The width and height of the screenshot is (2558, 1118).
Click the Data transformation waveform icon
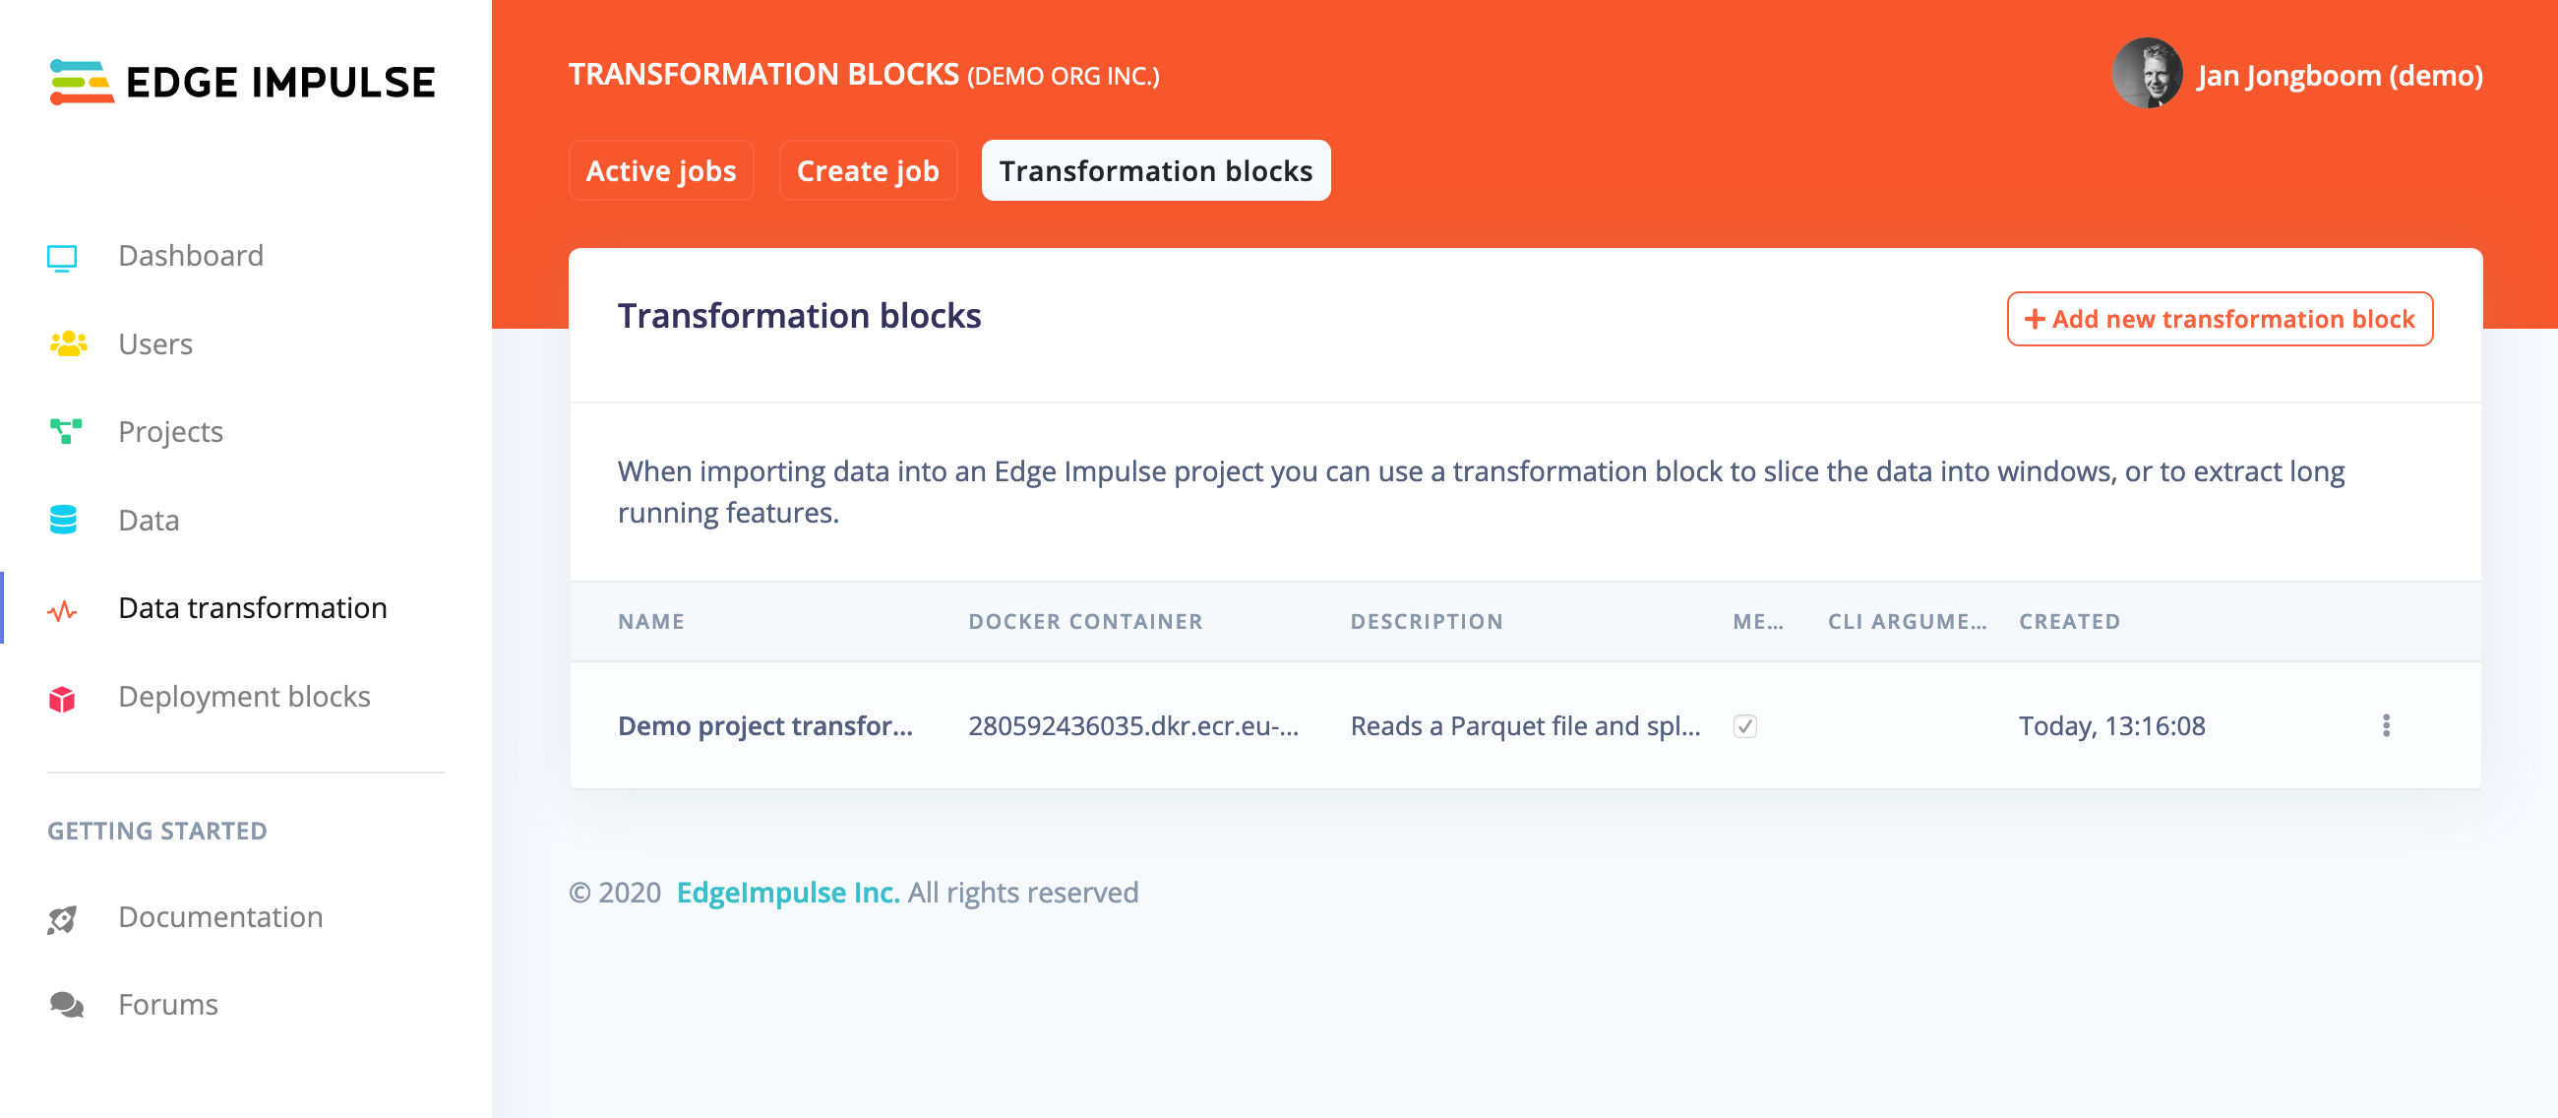tap(63, 609)
